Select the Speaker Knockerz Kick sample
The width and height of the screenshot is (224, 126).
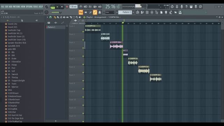(x=17, y=43)
